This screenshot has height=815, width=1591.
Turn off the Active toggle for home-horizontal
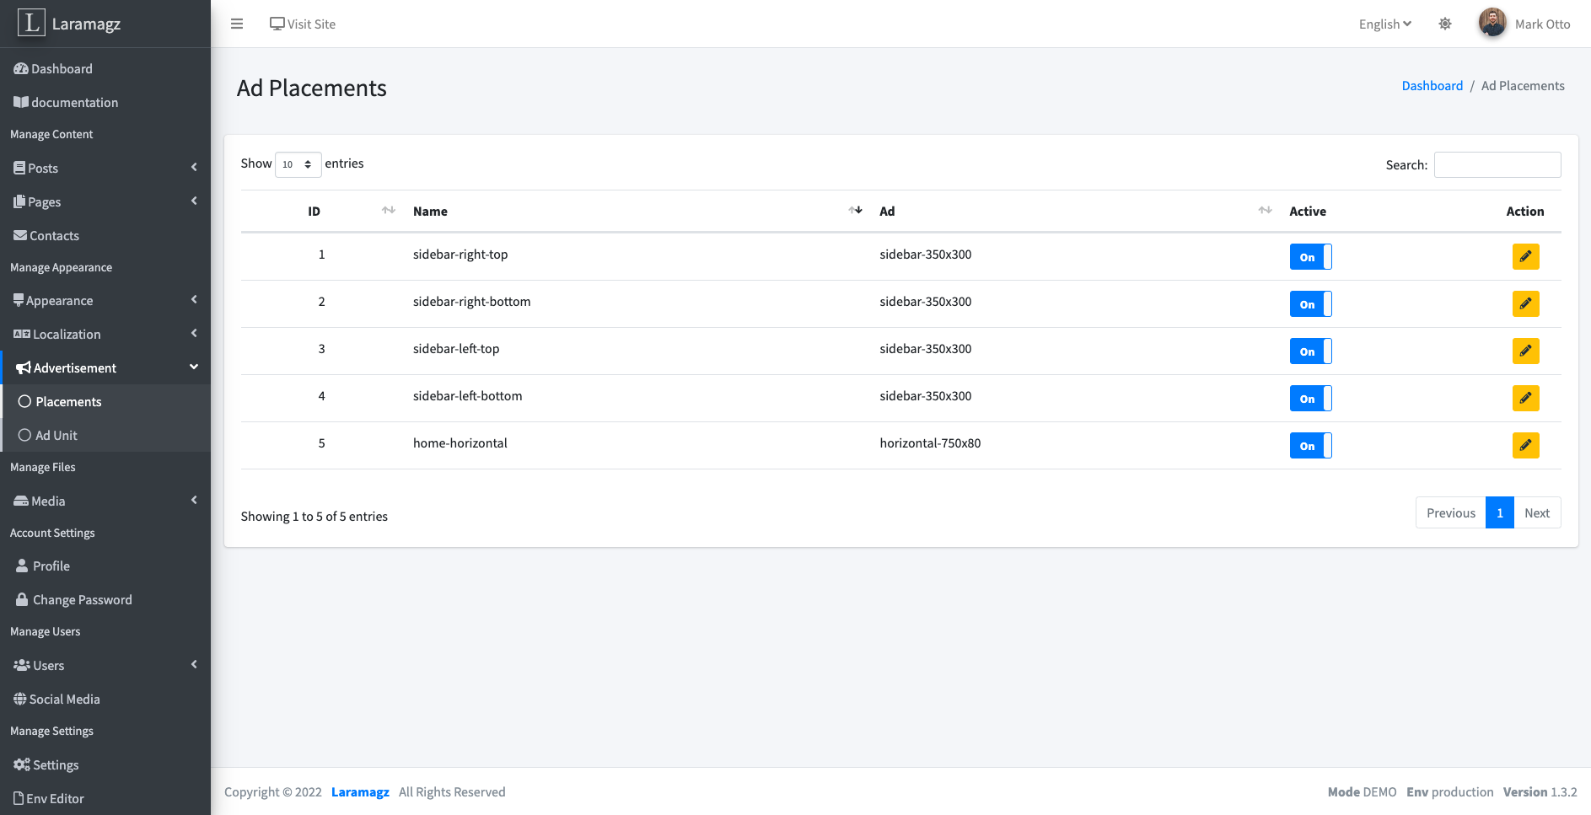[1309, 445]
